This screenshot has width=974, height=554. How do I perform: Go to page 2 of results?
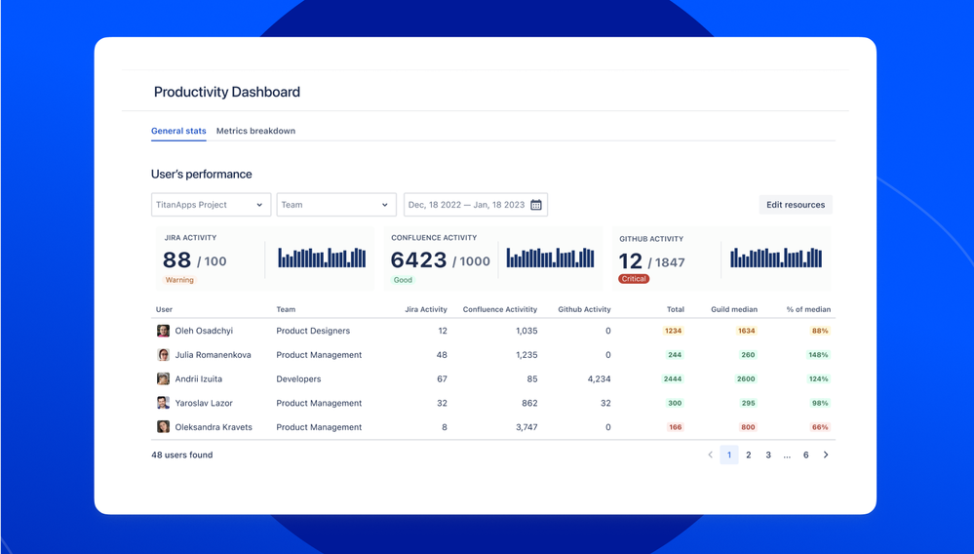749,455
